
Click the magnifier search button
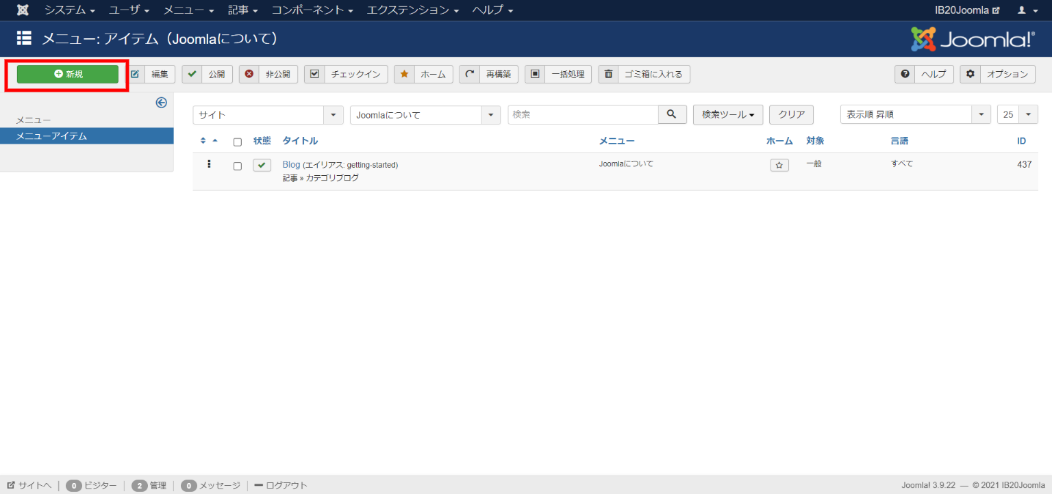pyautogui.click(x=672, y=115)
